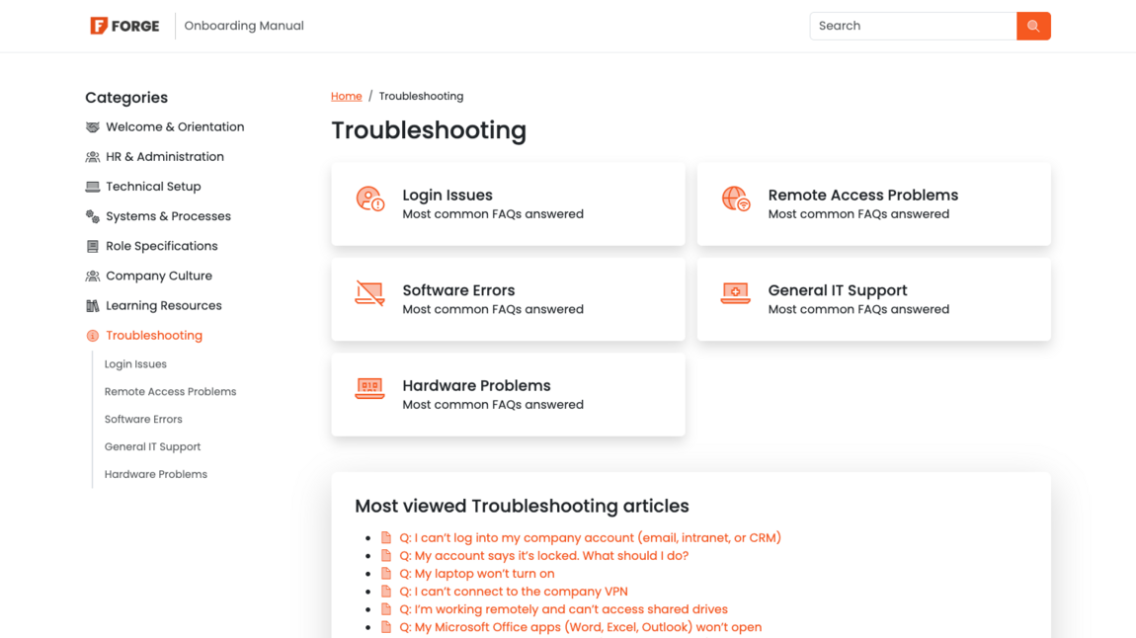Select Software Errors in the sidebar

click(143, 419)
